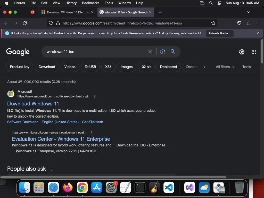The height and width of the screenshot is (198, 264).
Task: Open TextEdit from the Dock
Action: 126,187
